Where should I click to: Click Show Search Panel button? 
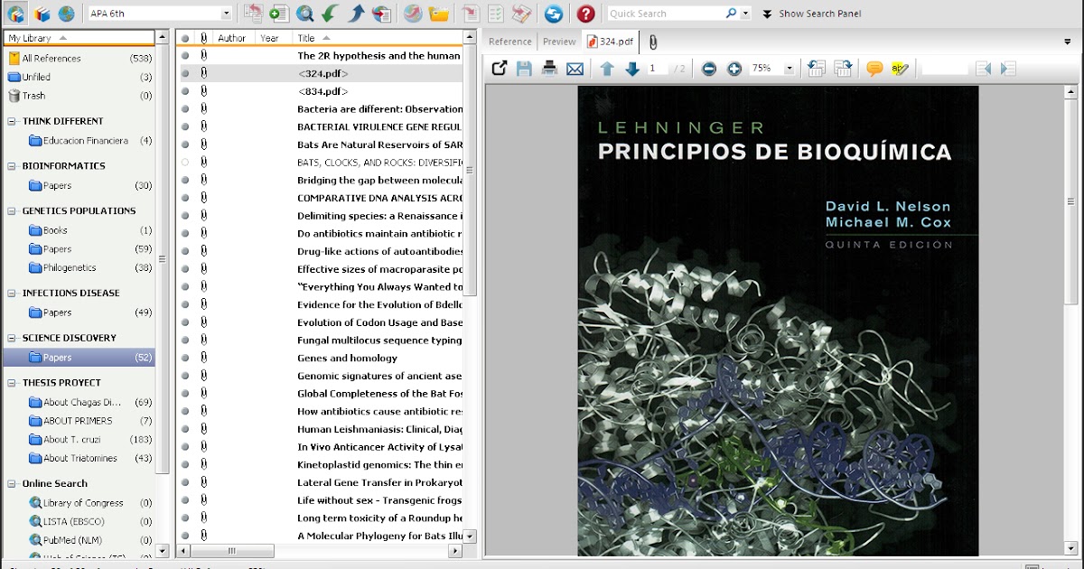coord(811,14)
